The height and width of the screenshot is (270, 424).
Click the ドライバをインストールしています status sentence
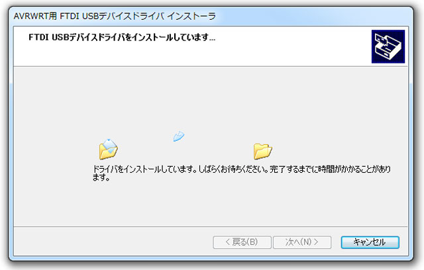(144, 169)
